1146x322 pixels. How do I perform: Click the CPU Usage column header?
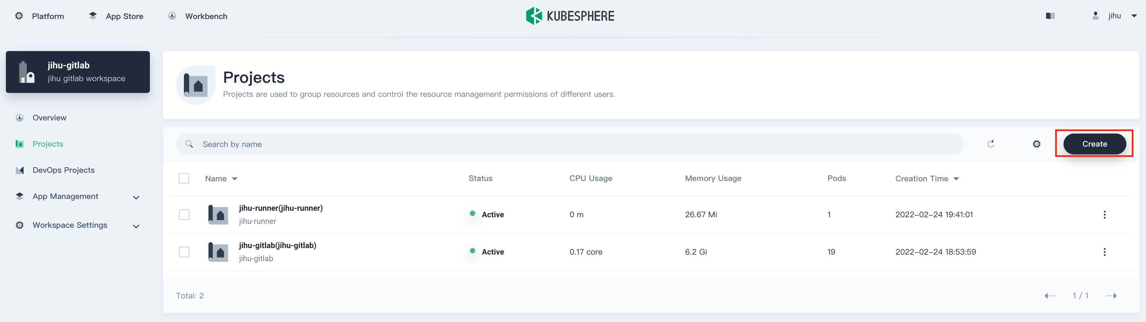click(591, 178)
